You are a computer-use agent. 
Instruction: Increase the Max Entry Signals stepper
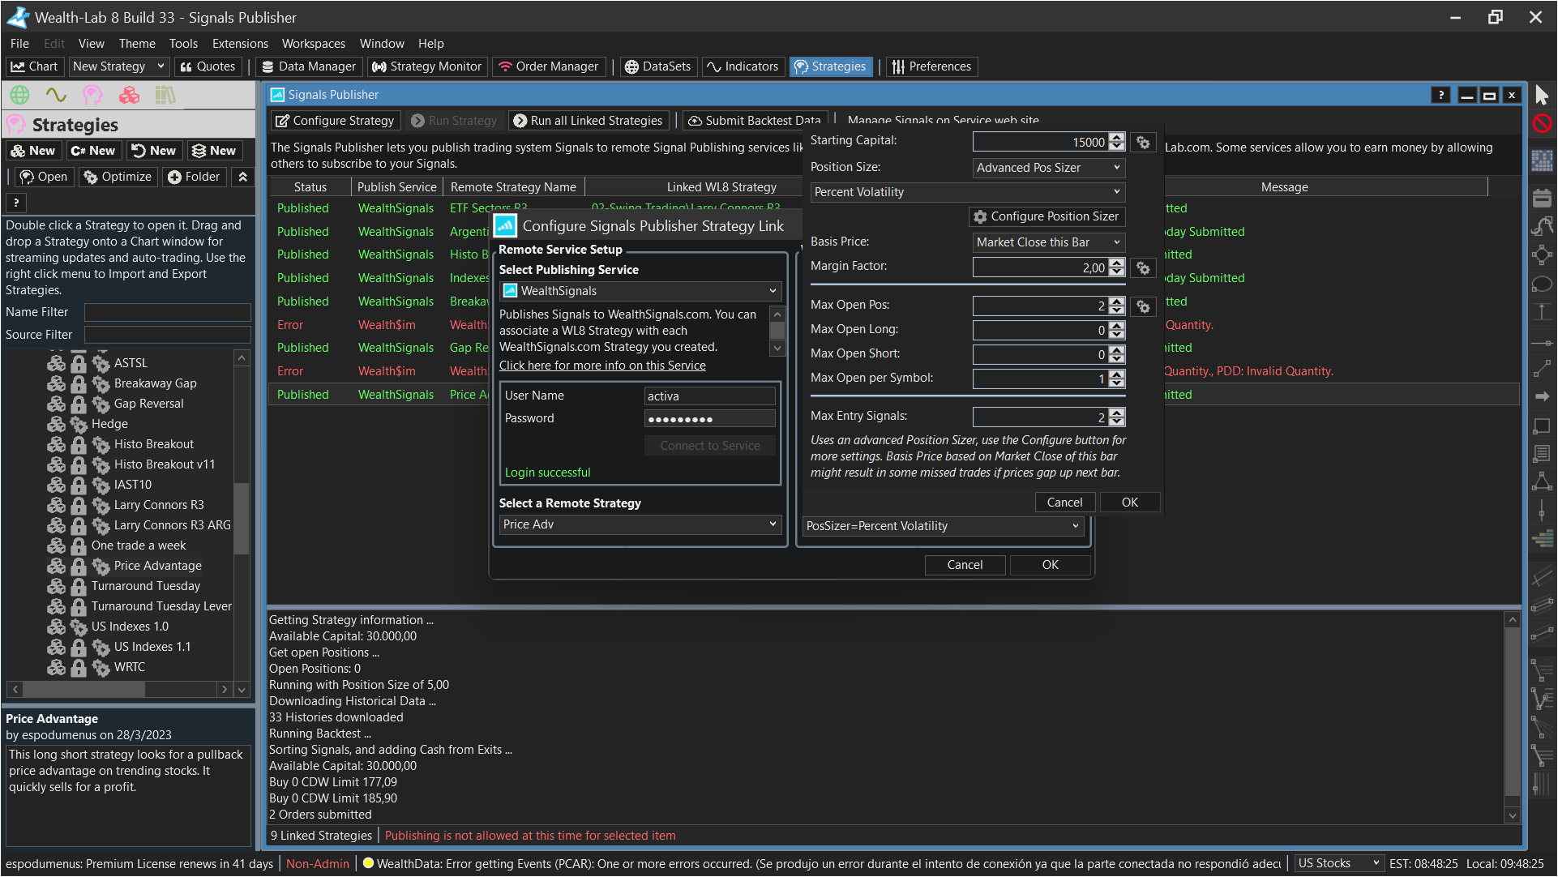(1117, 412)
